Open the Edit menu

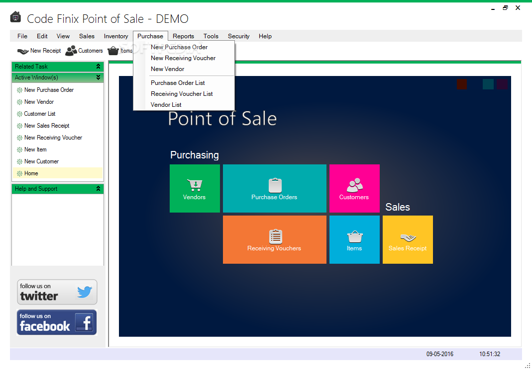pyautogui.click(x=42, y=36)
